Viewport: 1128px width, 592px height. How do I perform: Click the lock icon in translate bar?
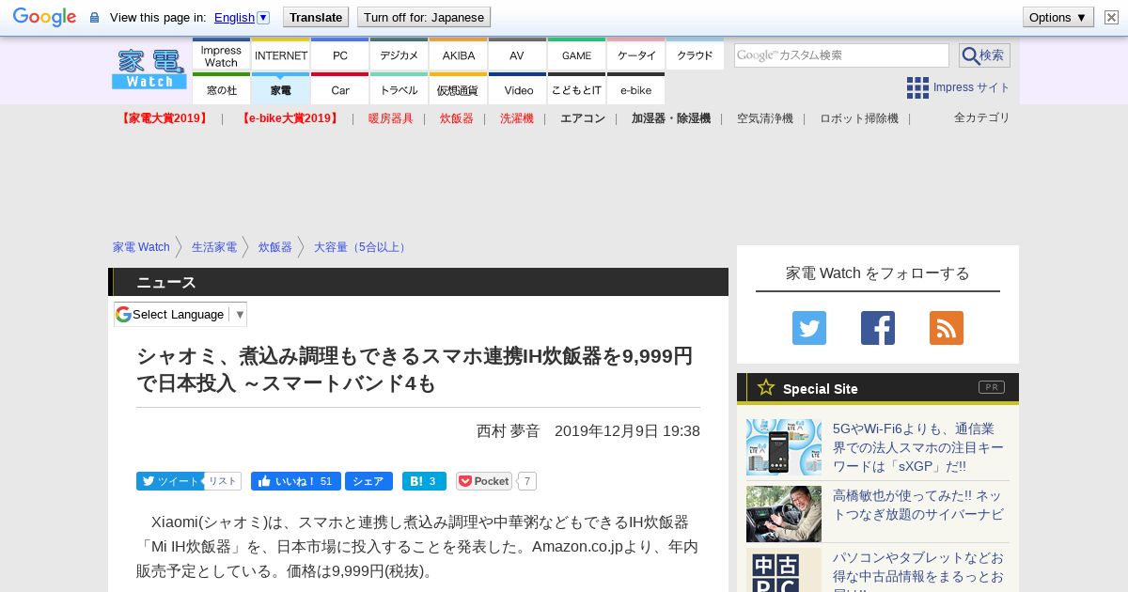click(94, 17)
